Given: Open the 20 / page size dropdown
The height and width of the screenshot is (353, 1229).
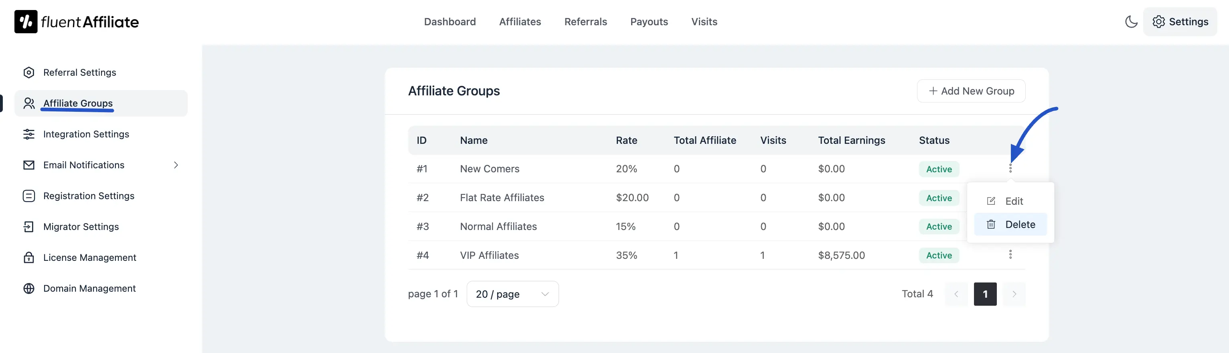Looking at the screenshot, I should (512, 295).
